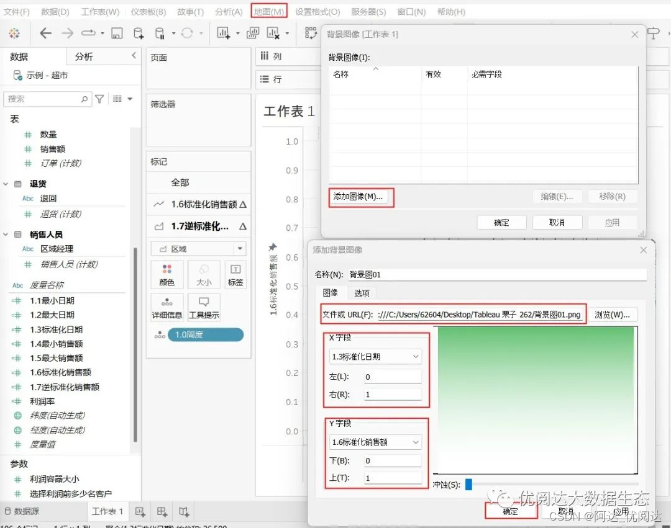Click new worksheet icon in bottom tab bar
Viewport: 671px width, 528px height.
click(x=140, y=511)
